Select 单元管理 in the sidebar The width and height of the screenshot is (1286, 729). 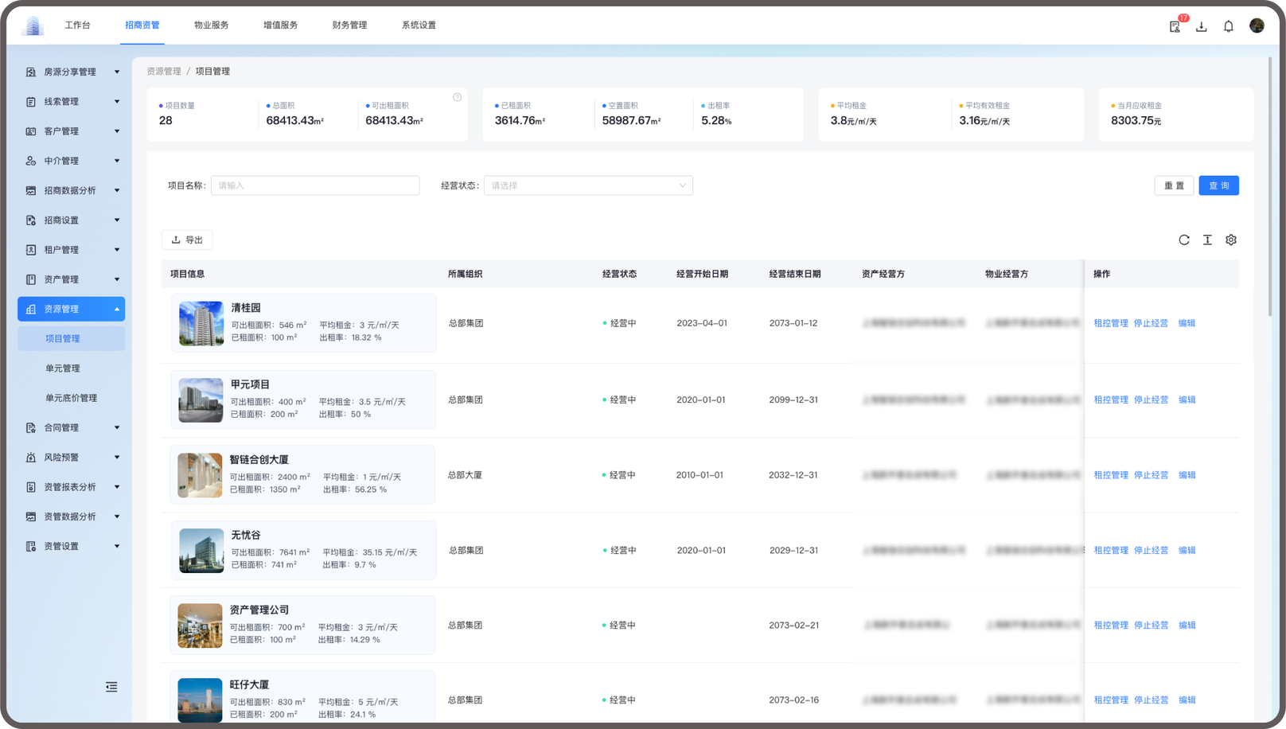[63, 368]
